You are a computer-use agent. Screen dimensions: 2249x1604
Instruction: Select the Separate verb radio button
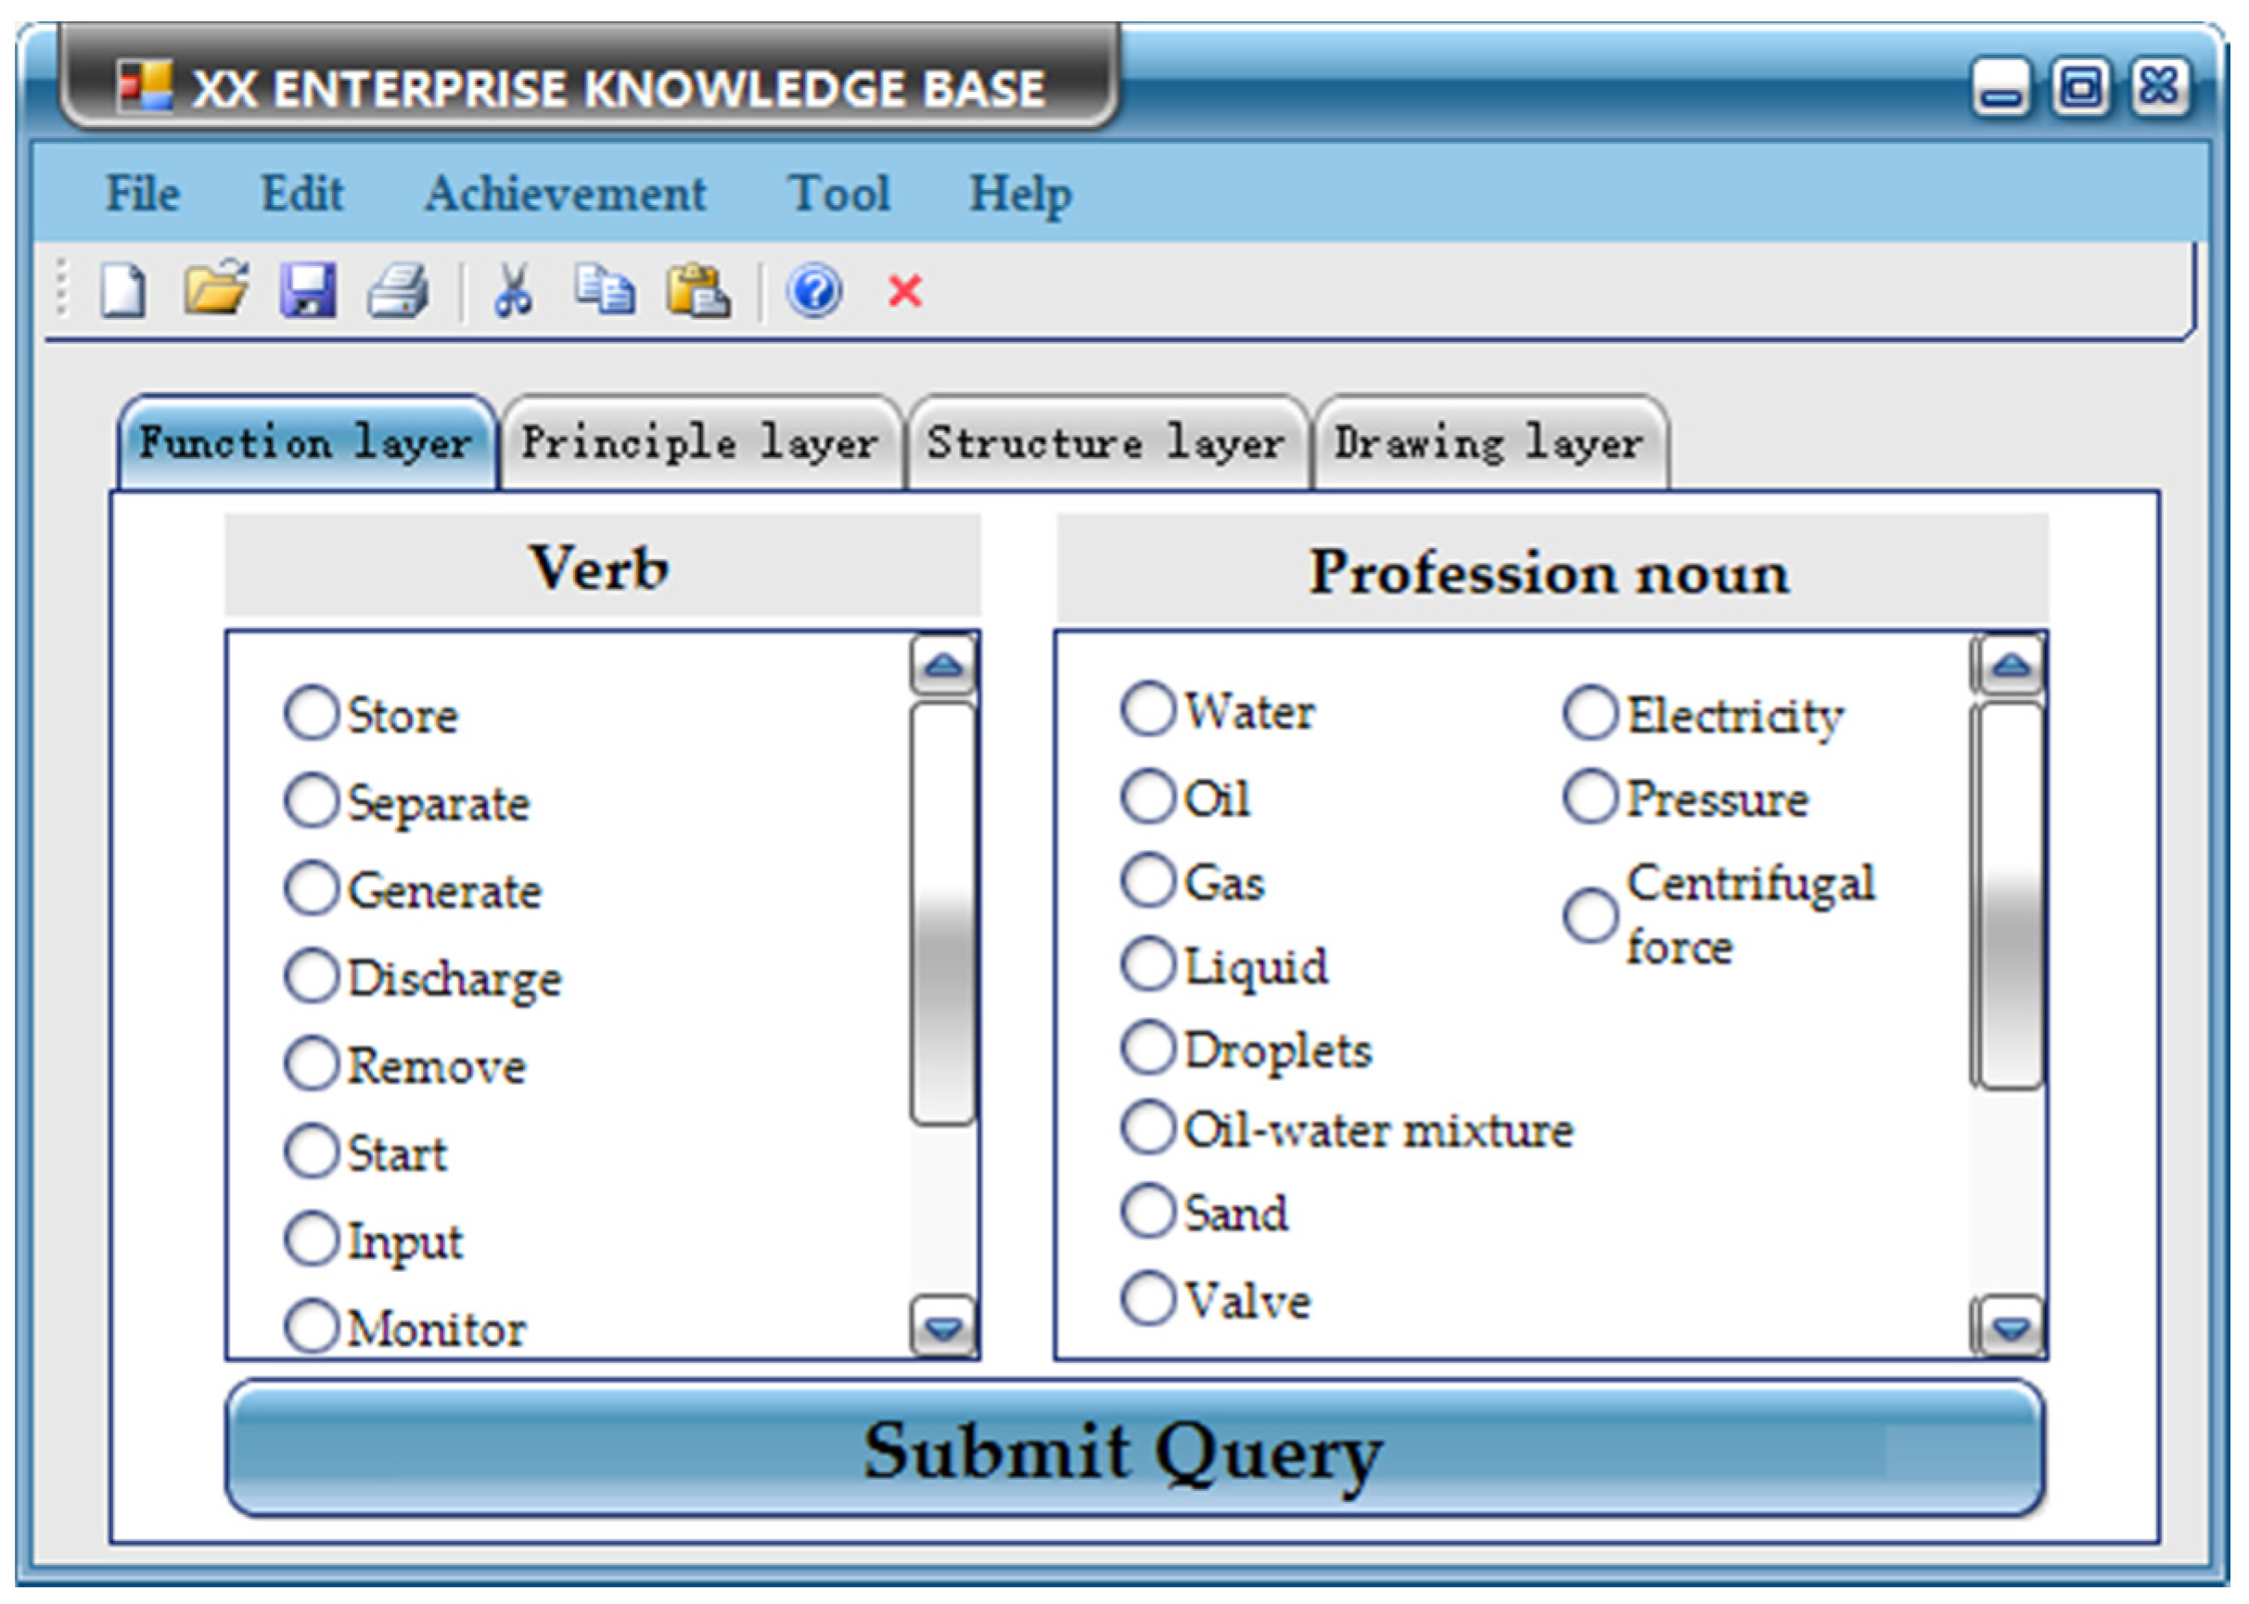coord(311,801)
